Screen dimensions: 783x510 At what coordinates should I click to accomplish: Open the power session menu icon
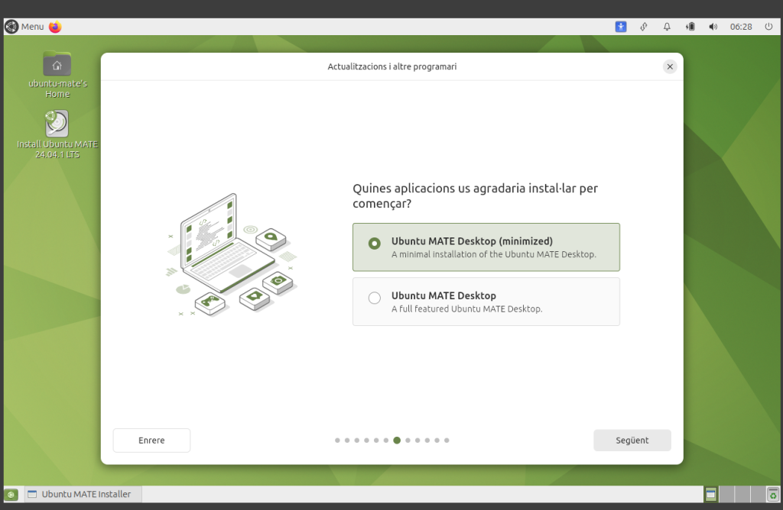point(768,27)
